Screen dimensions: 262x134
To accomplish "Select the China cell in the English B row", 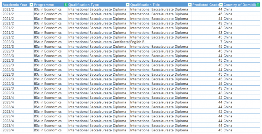I will [x=241, y=42].
